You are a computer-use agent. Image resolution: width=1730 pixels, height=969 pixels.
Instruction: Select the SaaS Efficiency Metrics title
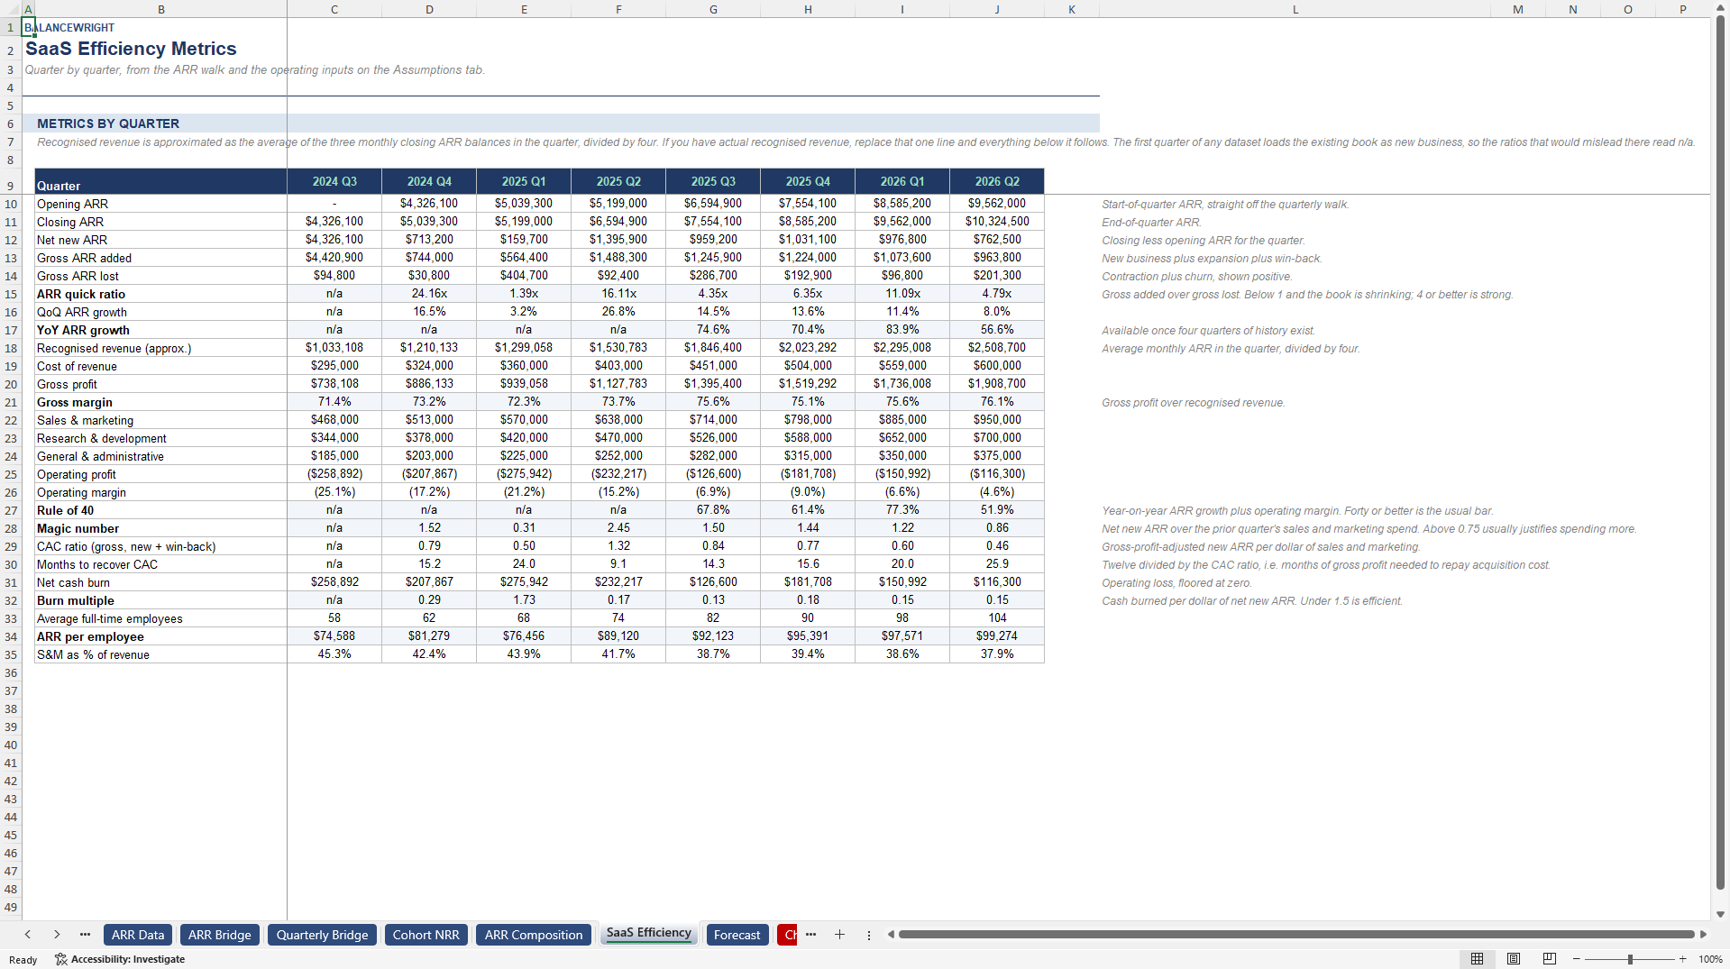[131, 49]
